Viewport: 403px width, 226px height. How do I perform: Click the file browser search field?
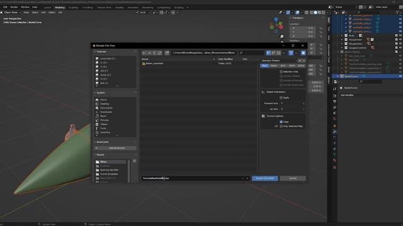point(251,53)
